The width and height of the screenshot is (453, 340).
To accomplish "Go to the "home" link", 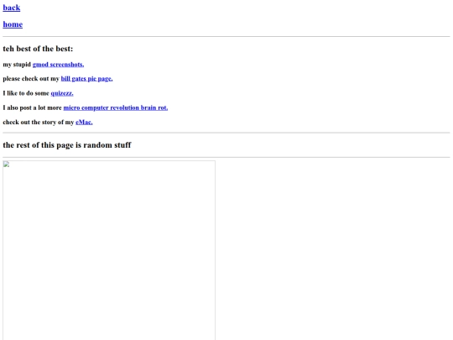I will click(x=13, y=24).
